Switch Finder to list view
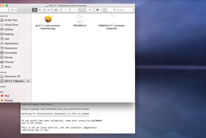 tap(40, 10)
